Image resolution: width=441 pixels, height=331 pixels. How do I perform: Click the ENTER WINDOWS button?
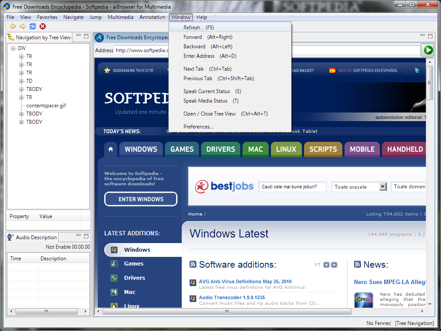[x=141, y=199]
